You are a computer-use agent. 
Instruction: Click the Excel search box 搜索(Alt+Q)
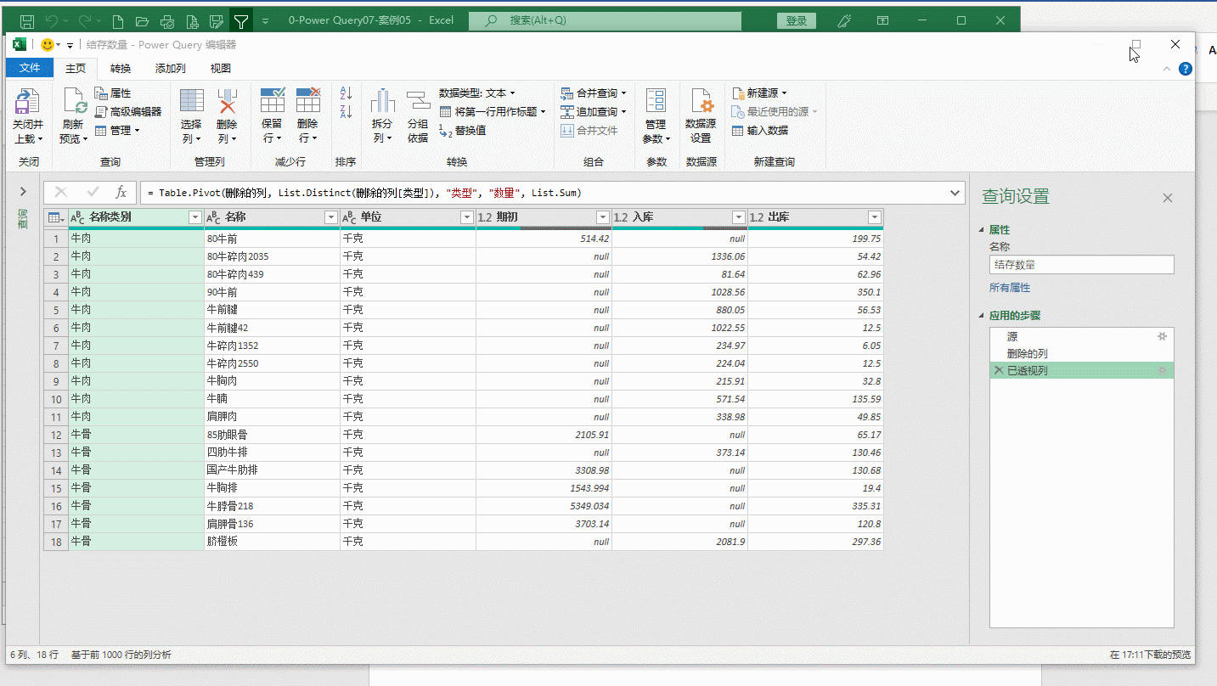pos(605,20)
